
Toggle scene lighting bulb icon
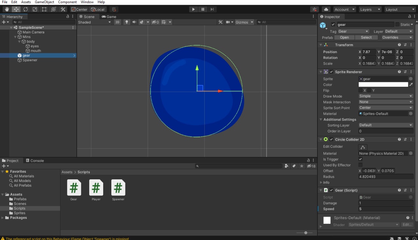click(127, 22)
